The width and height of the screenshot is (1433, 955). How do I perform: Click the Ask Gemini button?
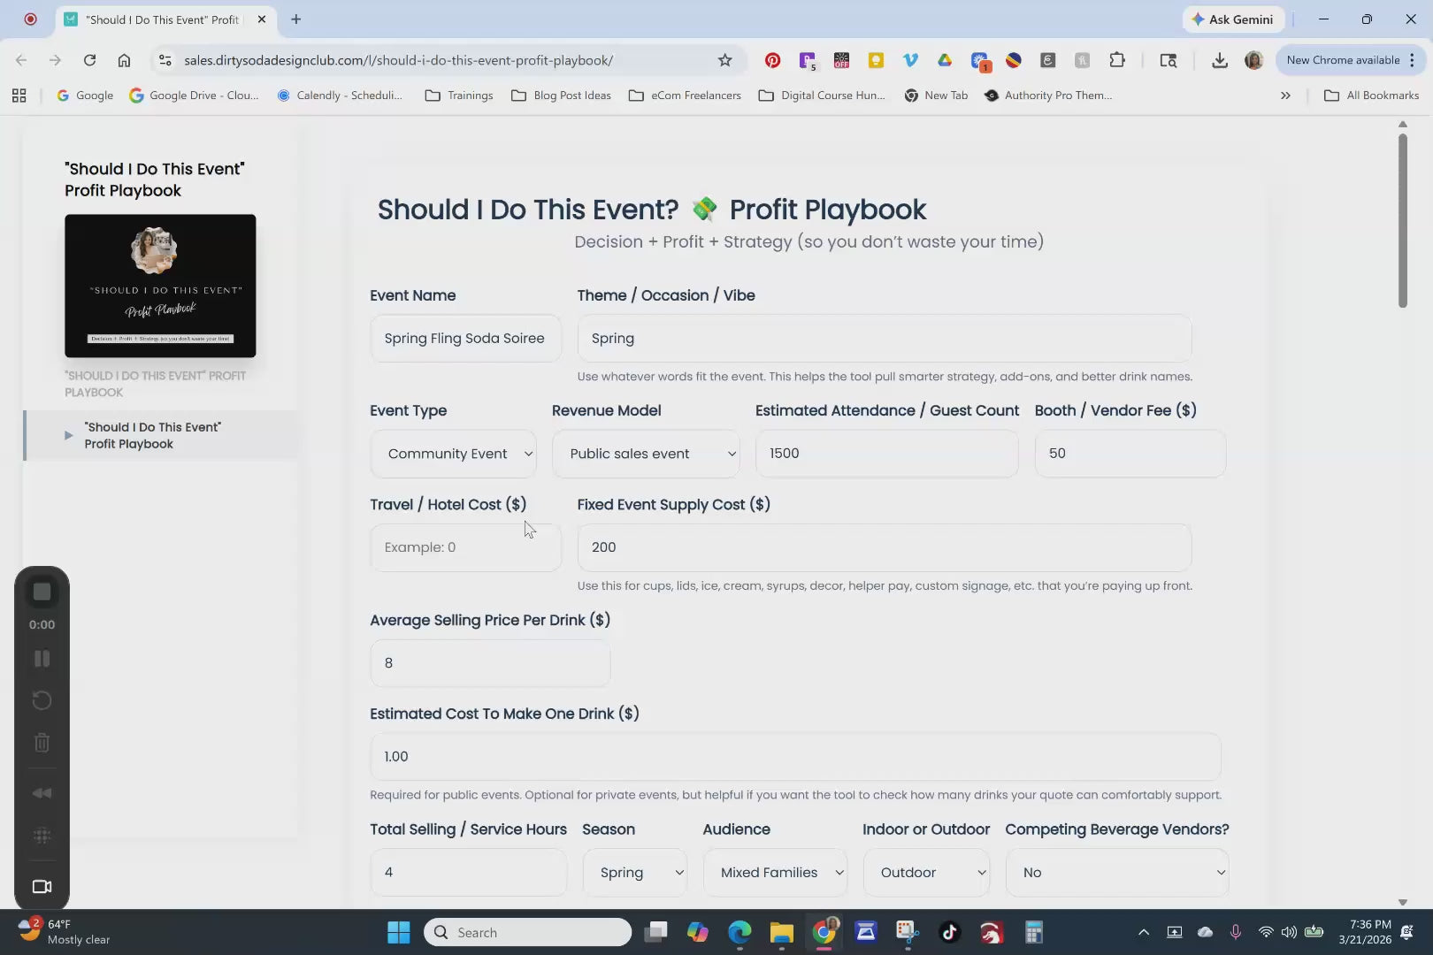point(1232,19)
